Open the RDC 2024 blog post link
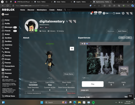135x105 pixels. (x=9, y=80)
